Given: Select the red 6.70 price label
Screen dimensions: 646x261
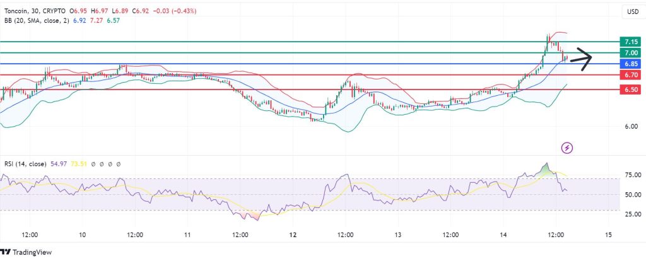Looking at the screenshot, I should coord(631,75).
